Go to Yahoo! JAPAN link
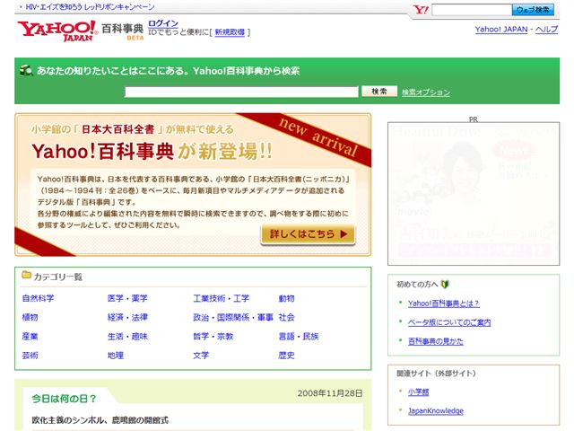 (501, 30)
